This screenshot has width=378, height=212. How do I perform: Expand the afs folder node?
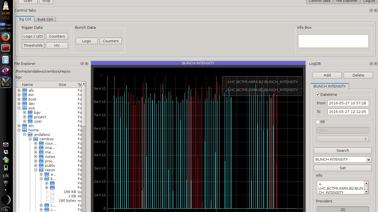(x=19, y=91)
